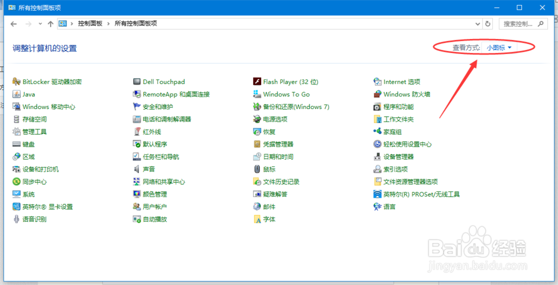Go up one level with up arrow
Screen dimensions: 558x285
(x=51, y=24)
